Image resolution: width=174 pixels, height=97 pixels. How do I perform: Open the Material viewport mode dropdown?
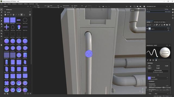point(138,10)
